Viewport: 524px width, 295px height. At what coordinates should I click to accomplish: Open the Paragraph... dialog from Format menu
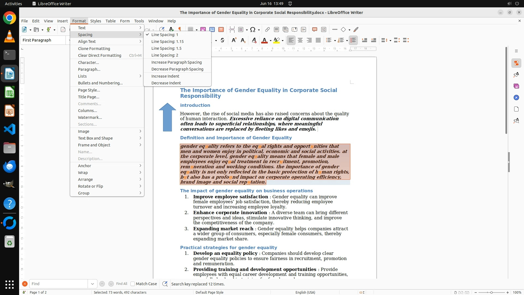(x=89, y=69)
